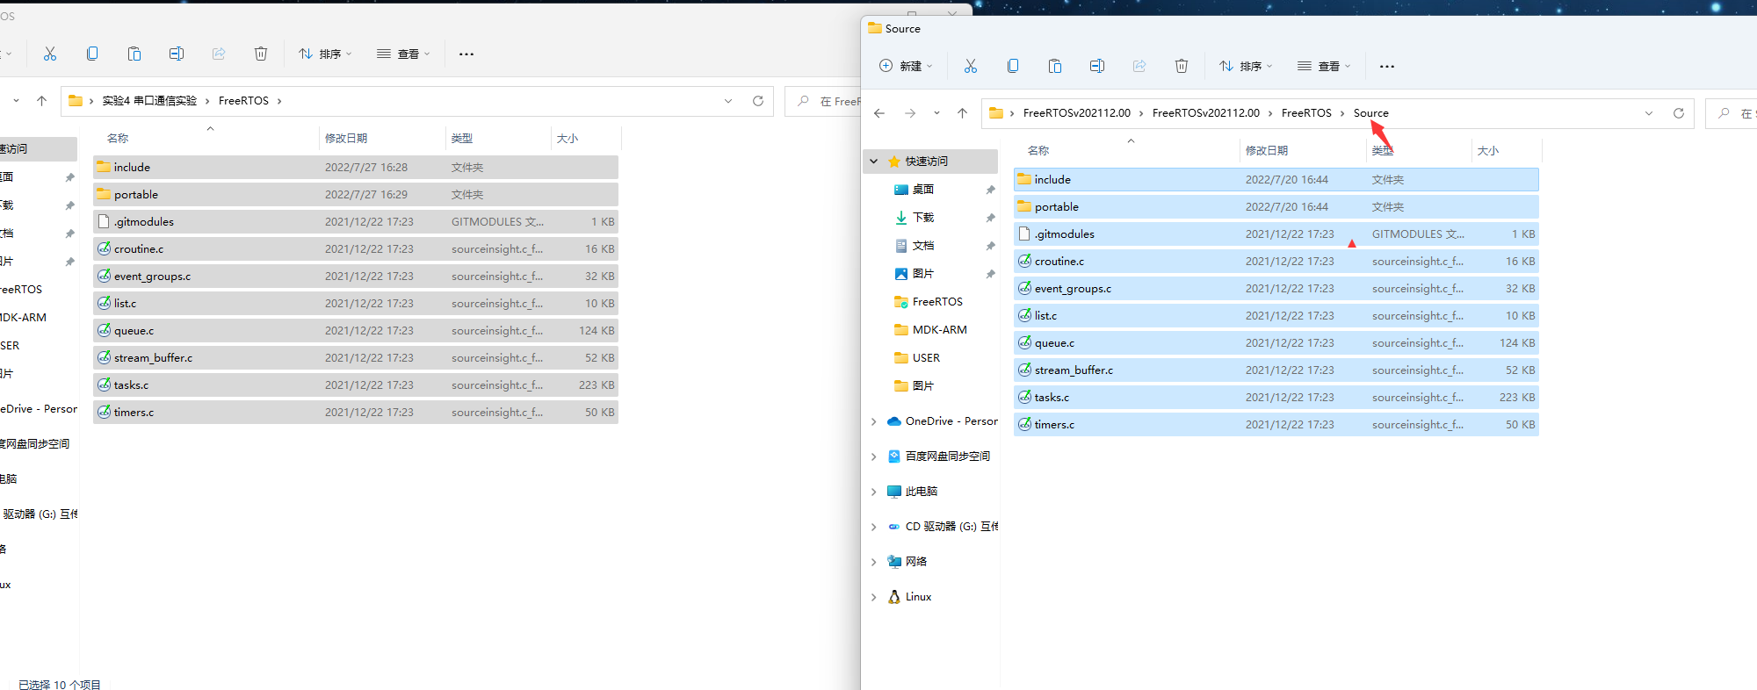Select .gitmodules in FreeRTOS window
This screenshot has height=690, width=1757.
tap(356, 222)
